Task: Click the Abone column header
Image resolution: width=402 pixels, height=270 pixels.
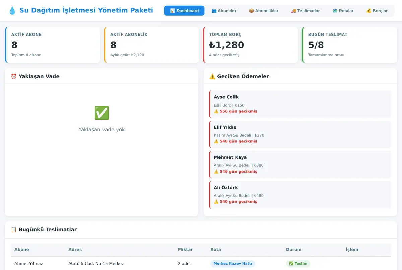Action: click(22, 250)
